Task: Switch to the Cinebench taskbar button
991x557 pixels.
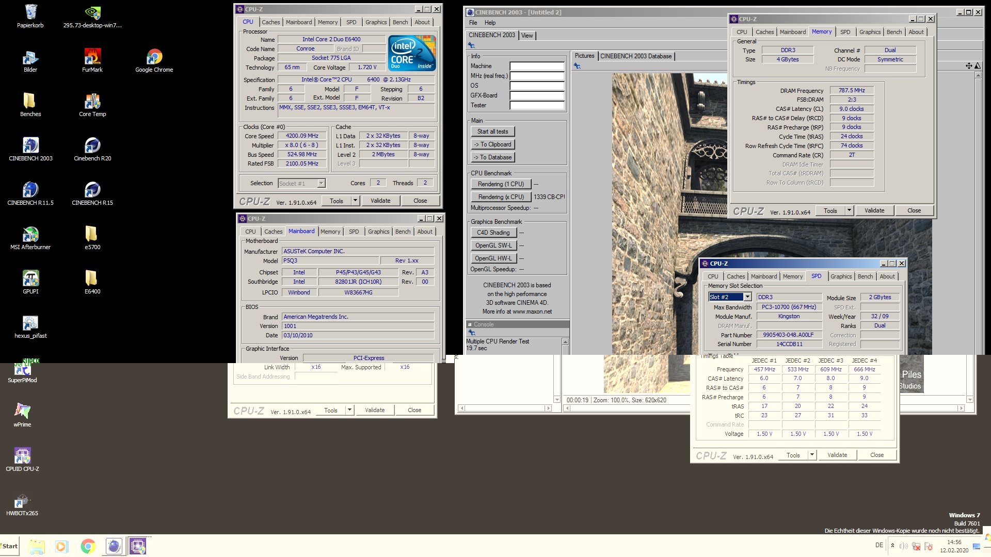Action: (114, 546)
